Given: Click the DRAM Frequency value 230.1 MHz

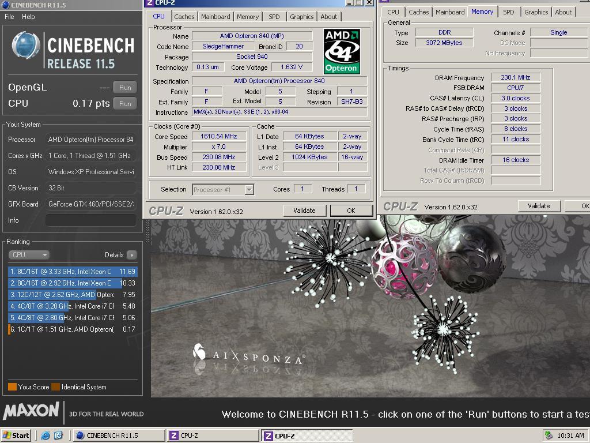Looking at the screenshot, I should point(516,78).
